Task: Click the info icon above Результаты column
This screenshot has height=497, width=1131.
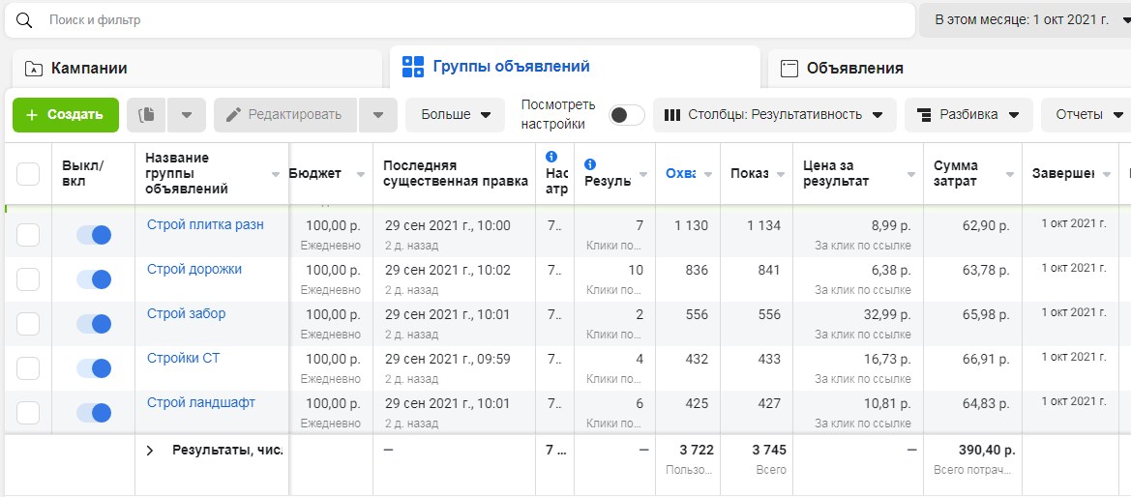Action: point(590,163)
